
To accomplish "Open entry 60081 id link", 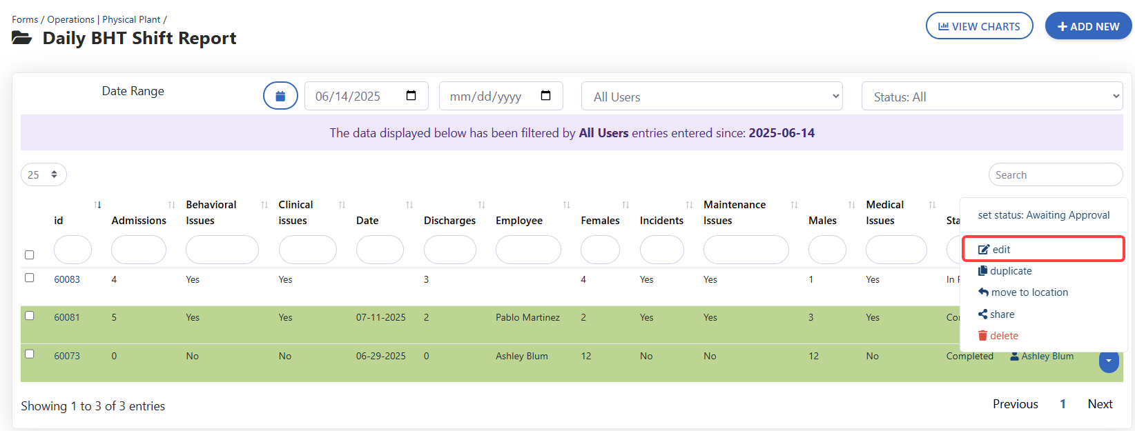I will pyautogui.click(x=67, y=317).
